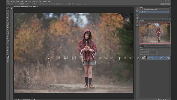
Task: Select the Lasso tool
Action: click(8, 13)
